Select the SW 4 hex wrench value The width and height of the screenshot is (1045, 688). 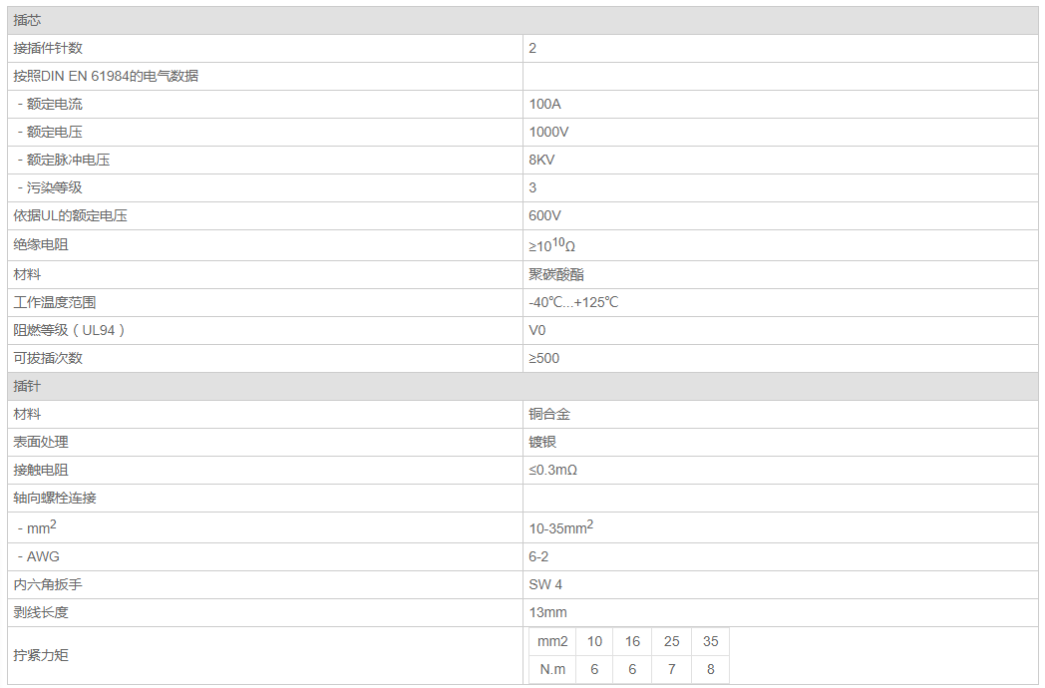545,584
